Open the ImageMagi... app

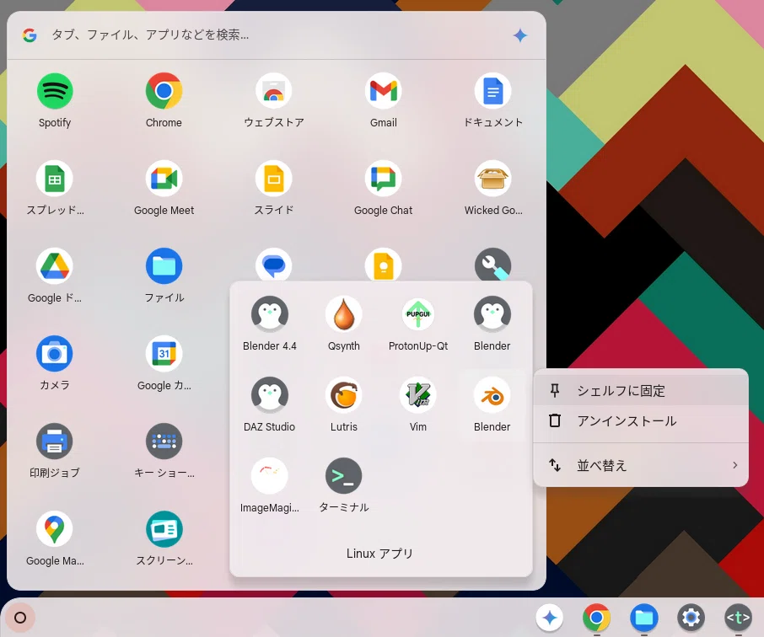point(270,476)
